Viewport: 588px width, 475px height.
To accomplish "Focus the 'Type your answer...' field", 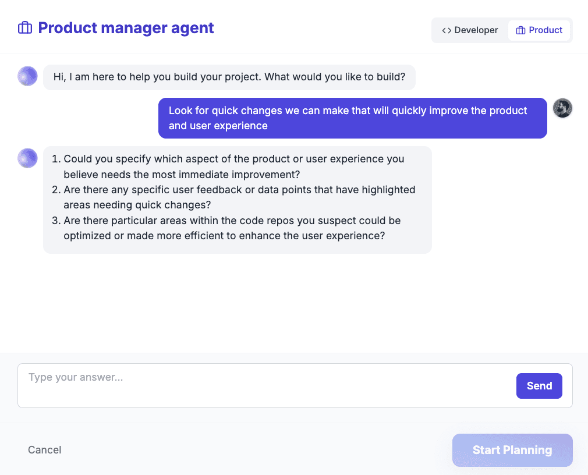I will click(x=266, y=385).
